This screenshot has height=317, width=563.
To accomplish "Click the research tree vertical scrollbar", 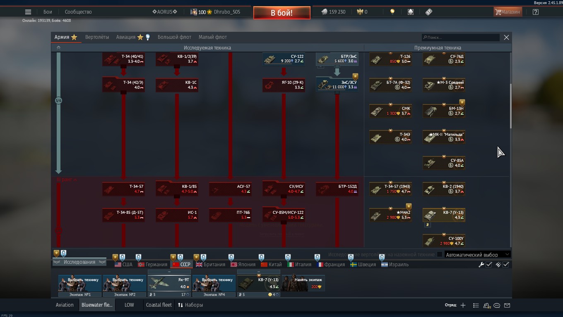I will pyautogui.click(x=510, y=105).
